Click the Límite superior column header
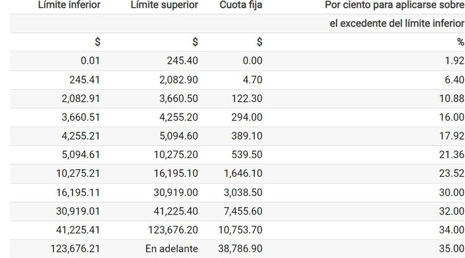Viewport: 465px width, 258px height. (165, 5)
